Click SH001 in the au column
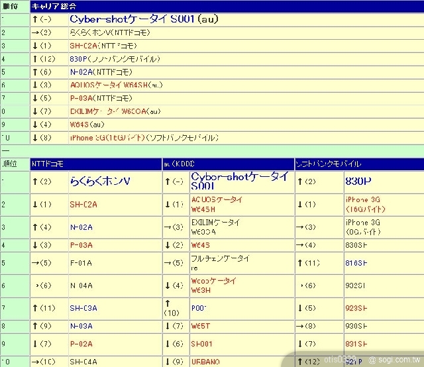This screenshot has width=424, height=367. coord(201,344)
